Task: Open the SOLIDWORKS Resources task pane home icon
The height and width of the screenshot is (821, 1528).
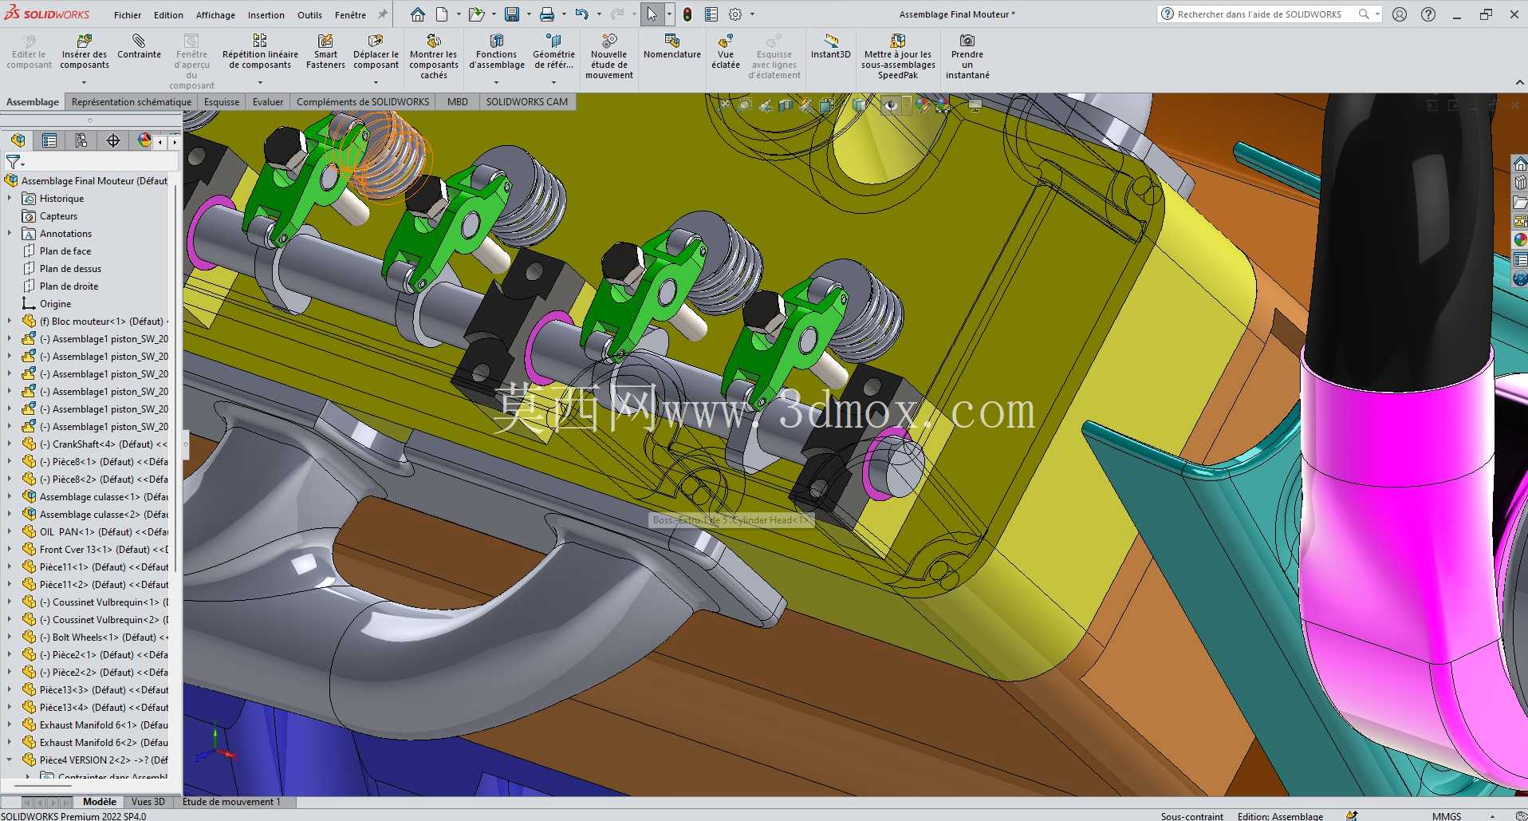Action: click(x=1520, y=164)
